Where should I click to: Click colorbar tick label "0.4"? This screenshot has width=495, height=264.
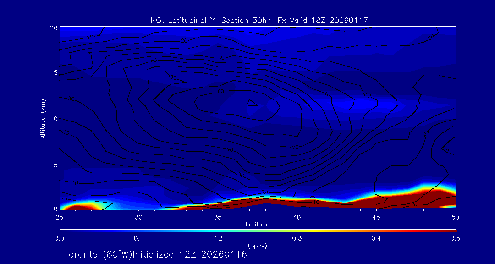click(x=376, y=238)
